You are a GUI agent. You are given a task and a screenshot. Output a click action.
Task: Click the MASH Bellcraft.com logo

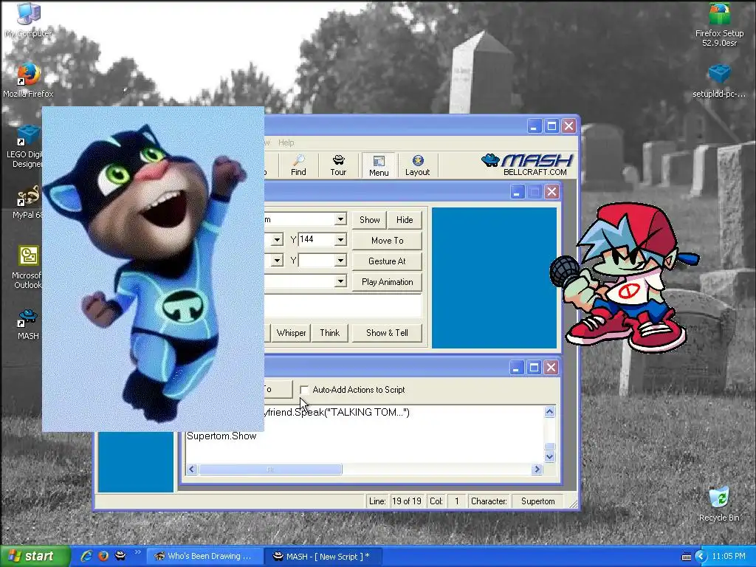point(527,165)
